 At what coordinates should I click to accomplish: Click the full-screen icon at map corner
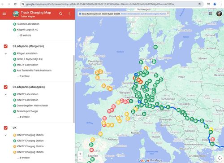(220, 158)
